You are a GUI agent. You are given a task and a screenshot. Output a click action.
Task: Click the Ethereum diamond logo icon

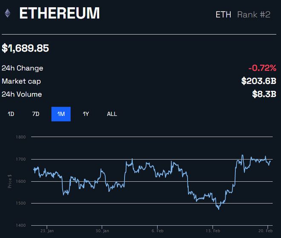pos(8,14)
